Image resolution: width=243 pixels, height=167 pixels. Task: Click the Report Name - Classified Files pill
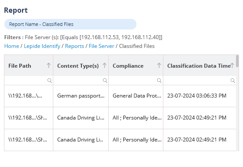[70, 24]
